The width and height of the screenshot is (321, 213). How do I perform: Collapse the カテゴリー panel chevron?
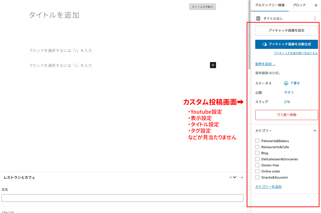(315, 131)
